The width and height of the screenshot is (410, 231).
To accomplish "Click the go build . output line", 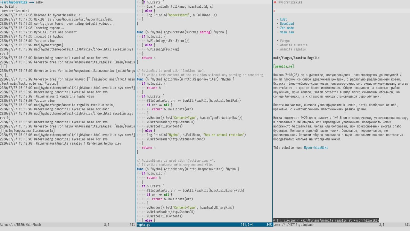I will 9,6.
